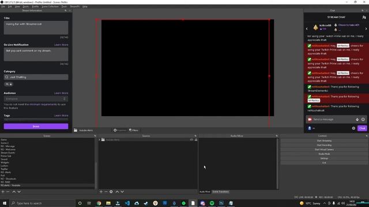Expand the Youtube Alerts group in Sources

(x=100, y=140)
